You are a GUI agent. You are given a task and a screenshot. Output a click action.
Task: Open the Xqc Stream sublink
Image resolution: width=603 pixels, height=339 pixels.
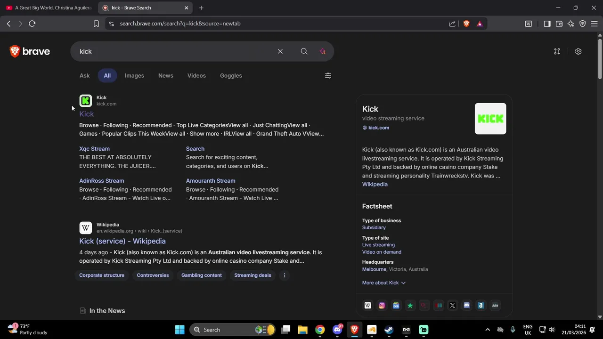point(94,149)
